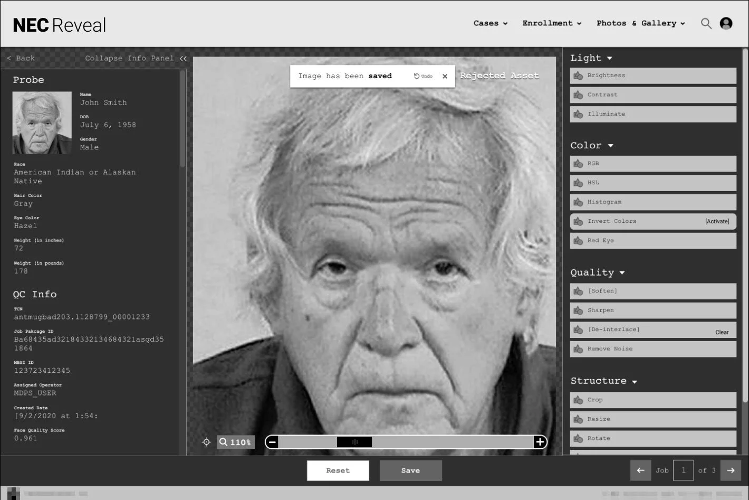Click the MBSI ID value 123723412345

tap(42, 371)
